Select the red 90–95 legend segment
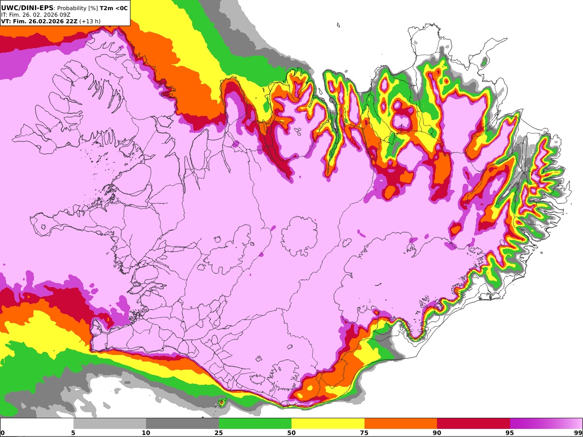583x437 pixels. [x=473, y=423]
